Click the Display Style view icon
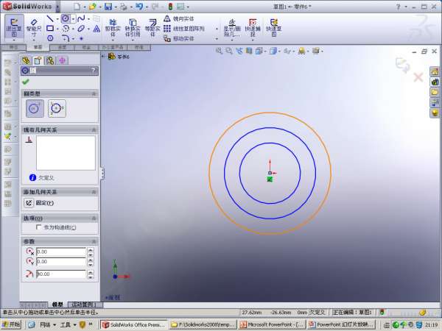Image resolution: width=442 pixels, height=331 pixels. coord(273,51)
